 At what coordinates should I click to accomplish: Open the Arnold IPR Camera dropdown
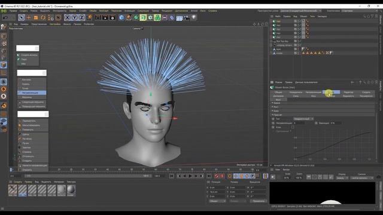point(361,178)
